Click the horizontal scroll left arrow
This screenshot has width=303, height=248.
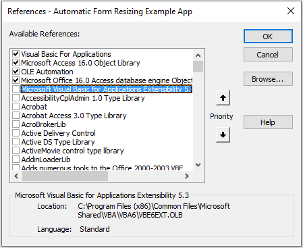click(16, 176)
